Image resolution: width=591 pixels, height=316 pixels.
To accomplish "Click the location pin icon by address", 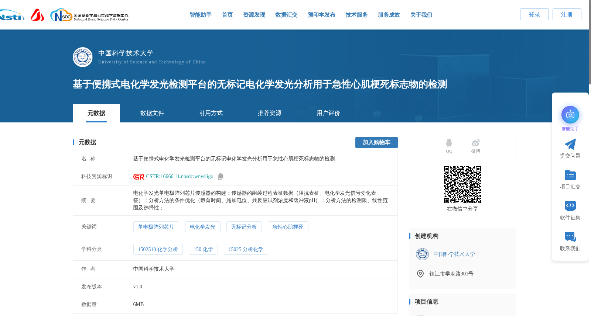I will (420, 274).
